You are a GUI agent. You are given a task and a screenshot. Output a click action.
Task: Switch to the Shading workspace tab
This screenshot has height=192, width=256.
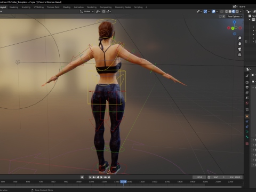[67, 7]
